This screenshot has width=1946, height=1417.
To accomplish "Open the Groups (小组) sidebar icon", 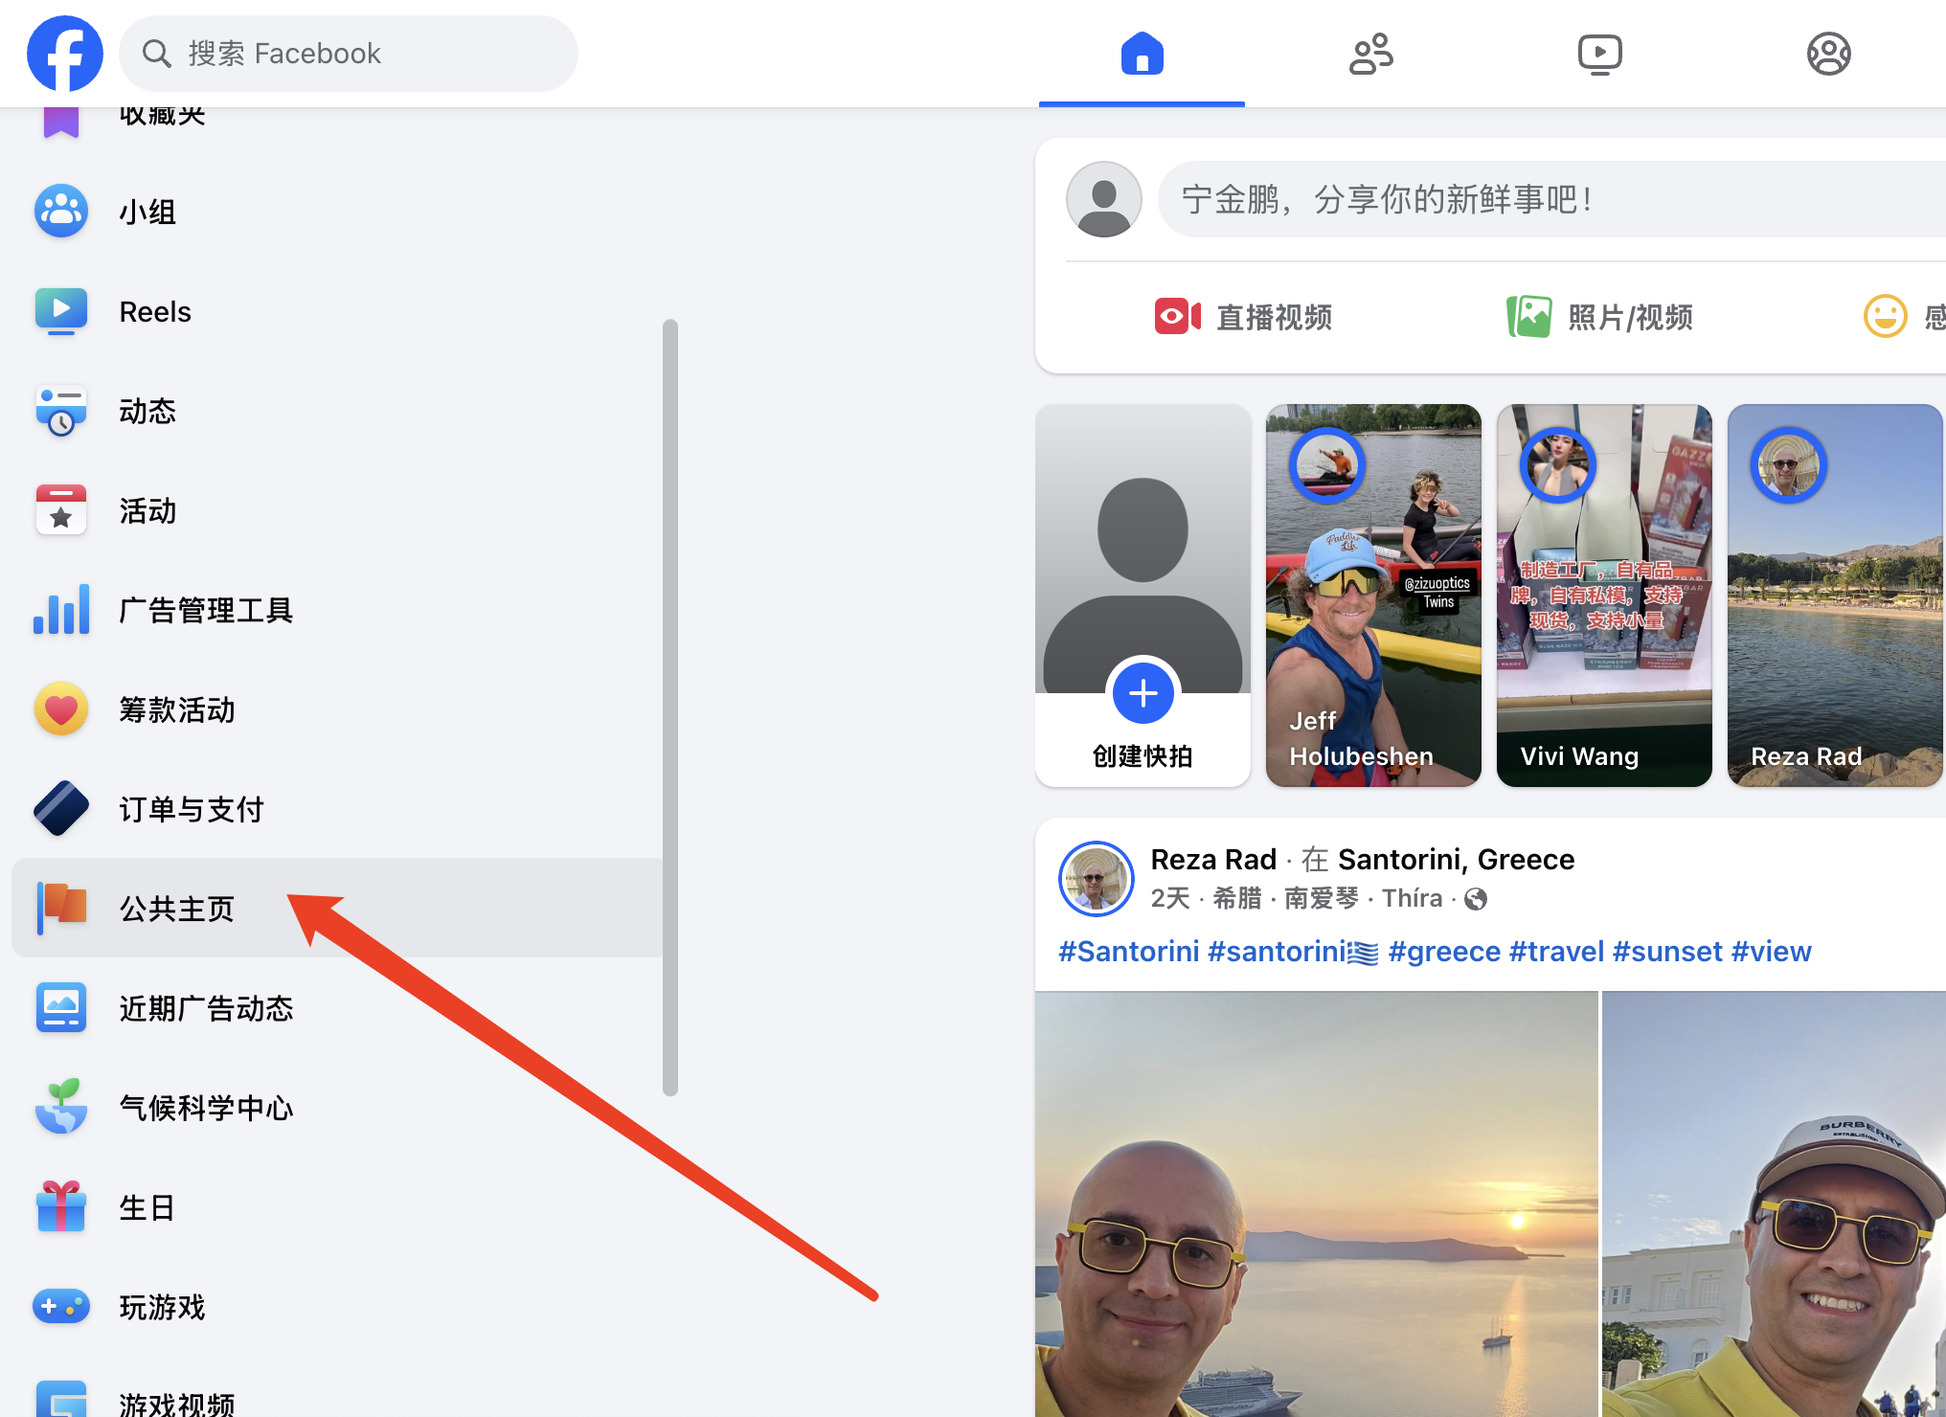I will click(61, 212).
